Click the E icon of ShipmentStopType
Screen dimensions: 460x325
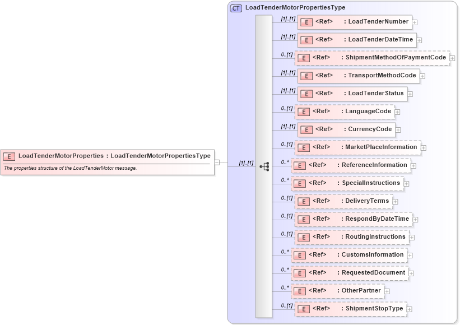pyautogui.click(x=303, y=309)
